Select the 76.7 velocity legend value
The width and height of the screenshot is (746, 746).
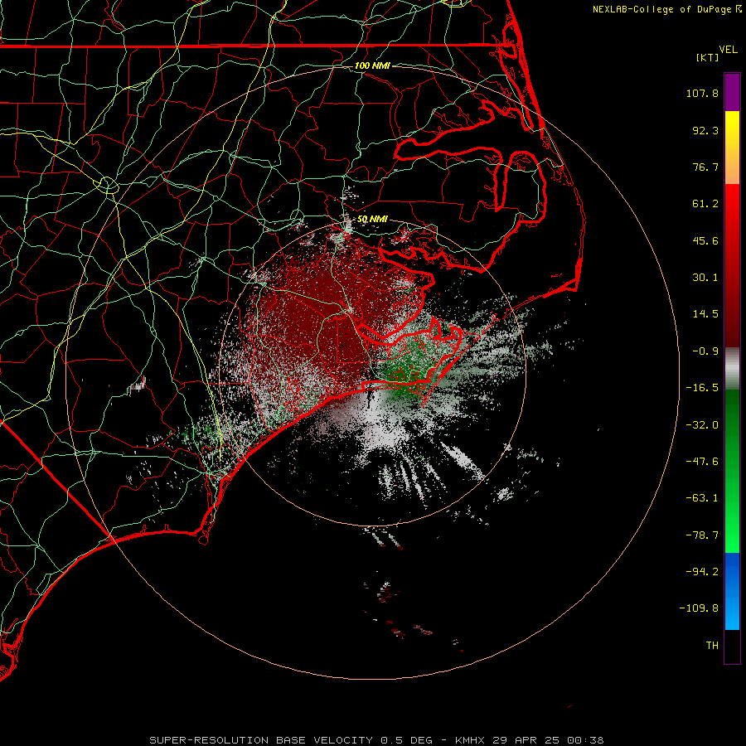click(x=705, y=167)
